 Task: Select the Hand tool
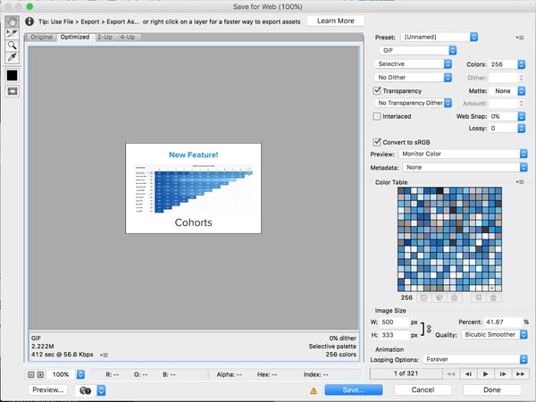pos(13,21)
